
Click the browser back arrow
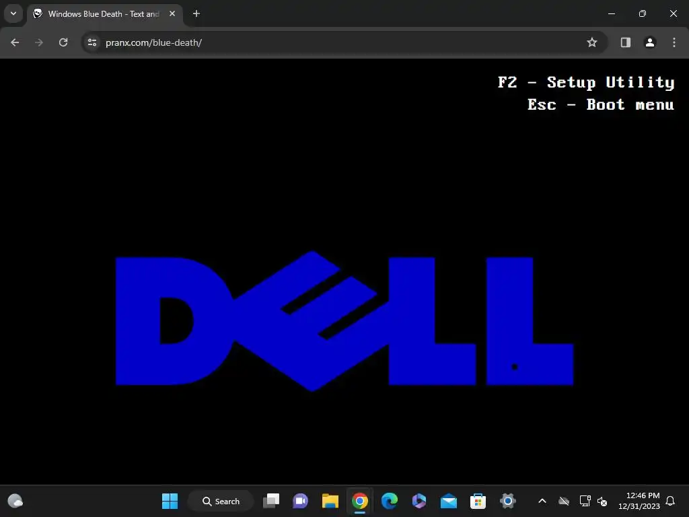click(x=15, y=42)
